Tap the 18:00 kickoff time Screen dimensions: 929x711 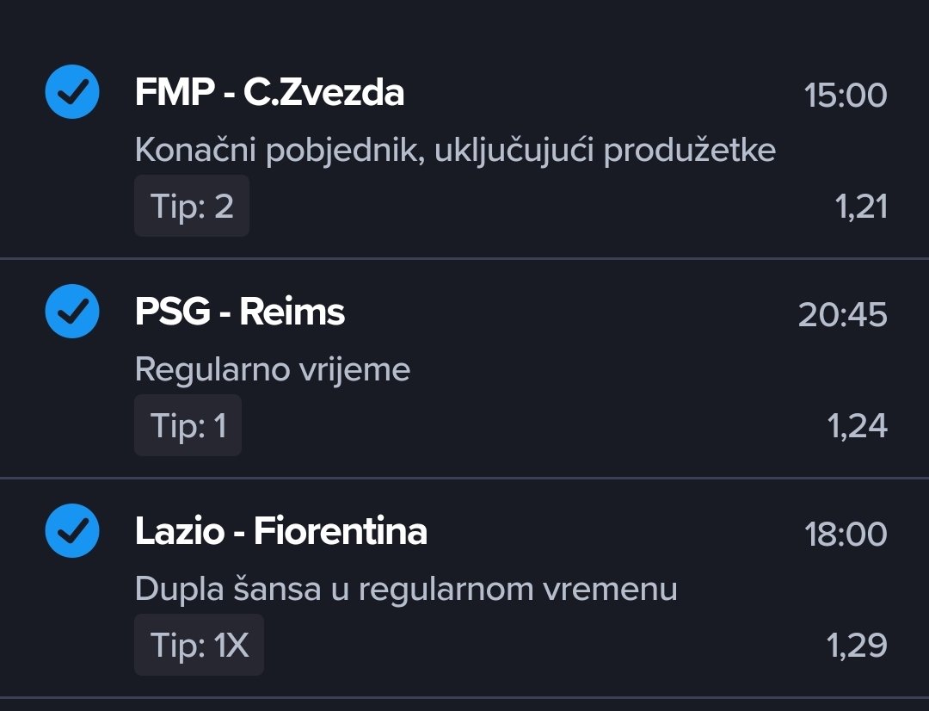pyautogui.click(x=846, y=534)
